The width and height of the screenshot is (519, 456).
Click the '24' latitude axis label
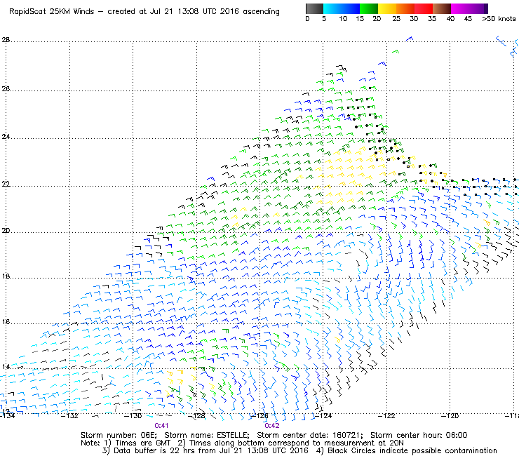6,136
